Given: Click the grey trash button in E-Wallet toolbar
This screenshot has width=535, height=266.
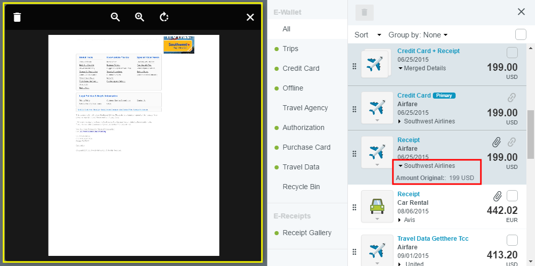Looking at the screenshot, I should pyautogui.click(x=364, y=13).
